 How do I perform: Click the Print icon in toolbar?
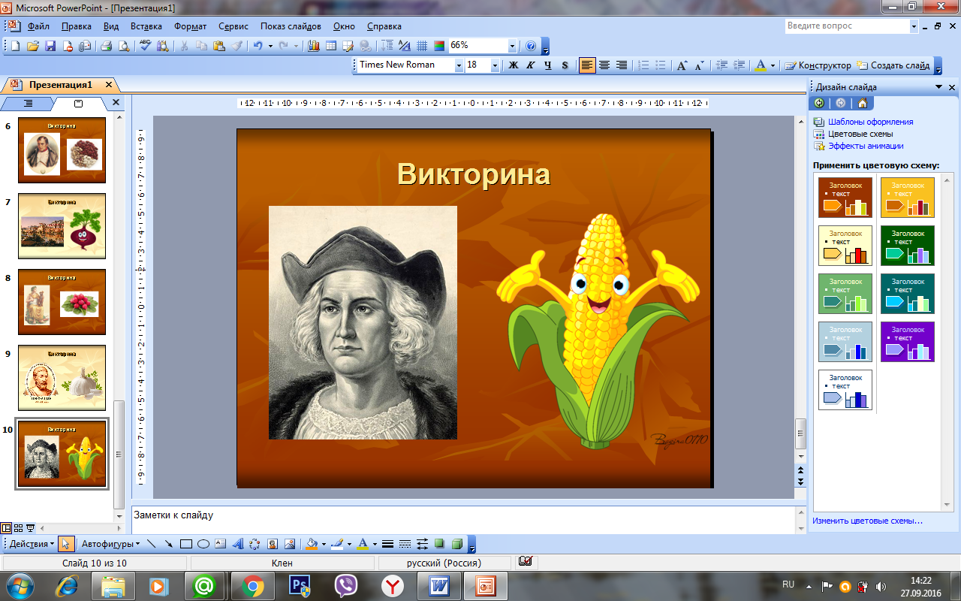[106, 46]
